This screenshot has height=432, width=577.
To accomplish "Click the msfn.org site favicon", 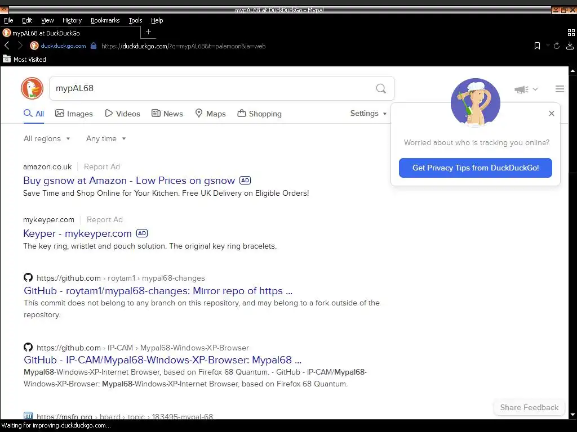I will (28, 416).
